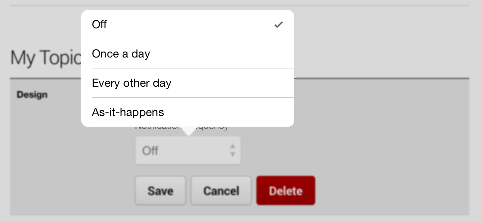
Task: Click the My Topics heading
Action: [x=46, y=57]
